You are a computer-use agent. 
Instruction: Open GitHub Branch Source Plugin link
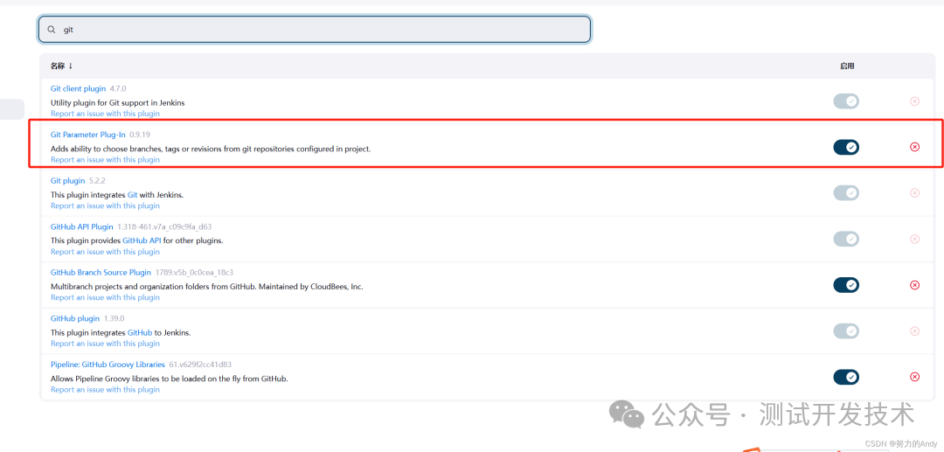click(x=101, y=273)
